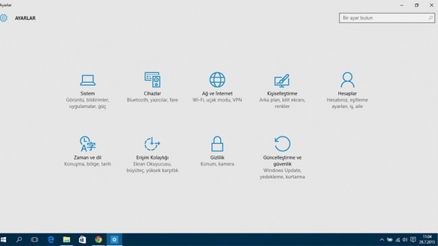Image resolution: width=438 pixels, height=246 pixels.
Task: Show hidden system tray icons
Action: click(382, 239)
